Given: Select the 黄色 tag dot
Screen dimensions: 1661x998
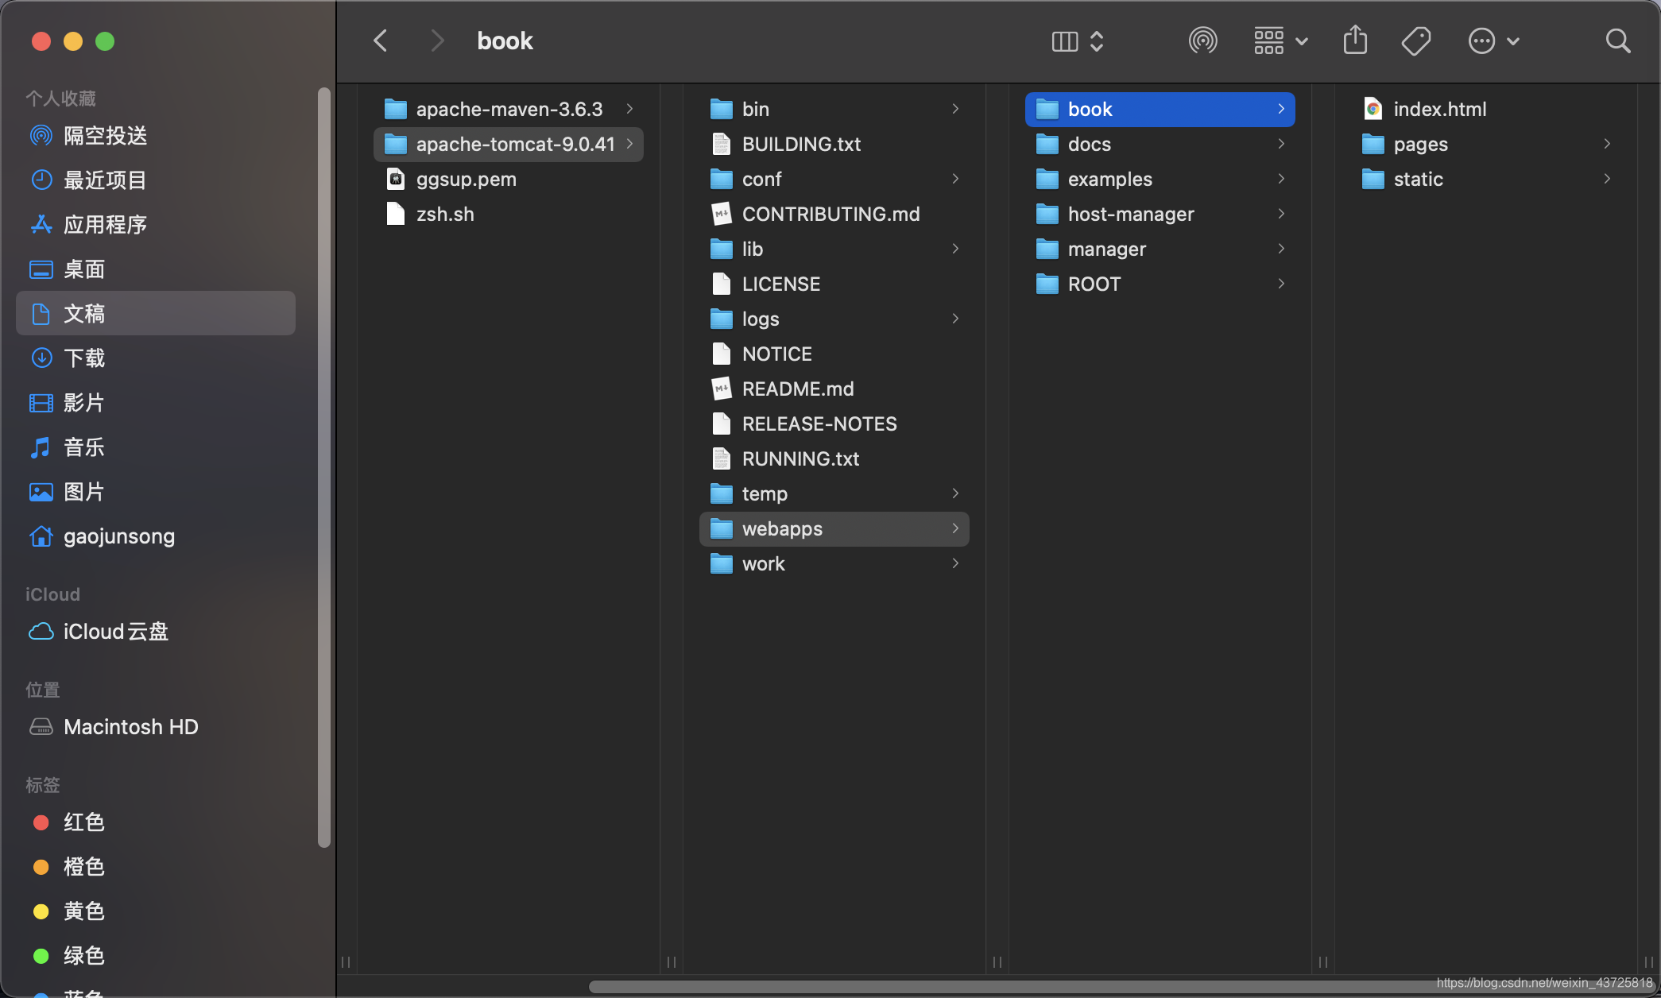Looking at the screenshot, I should (41, 911).
